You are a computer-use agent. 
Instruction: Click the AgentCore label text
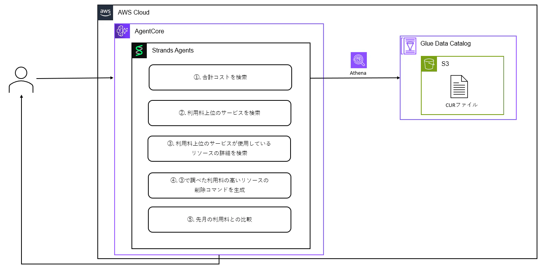click(149, 31)
